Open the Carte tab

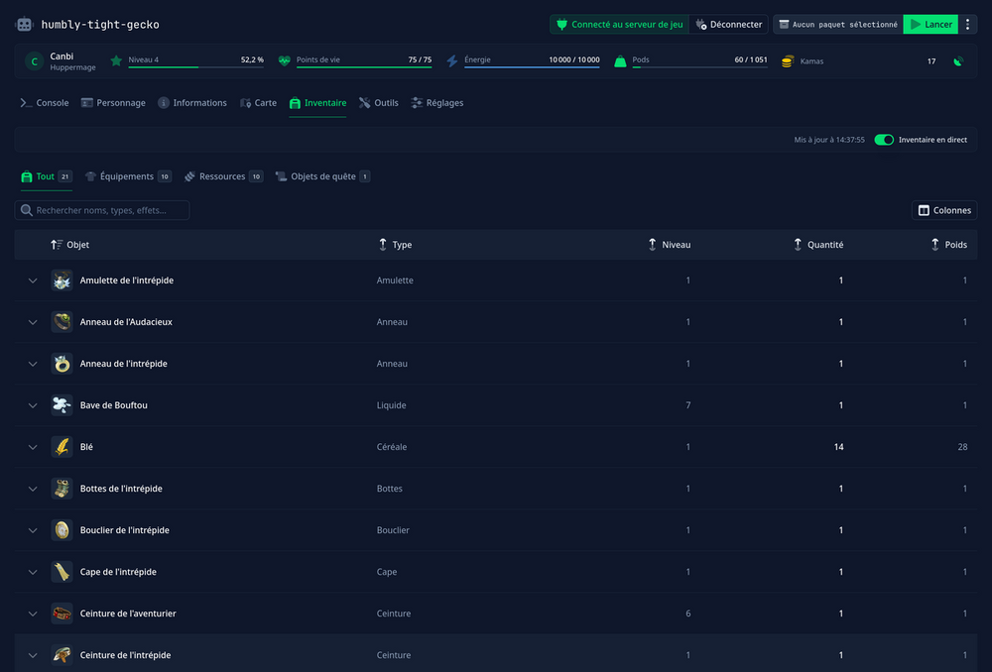point(258,103)
